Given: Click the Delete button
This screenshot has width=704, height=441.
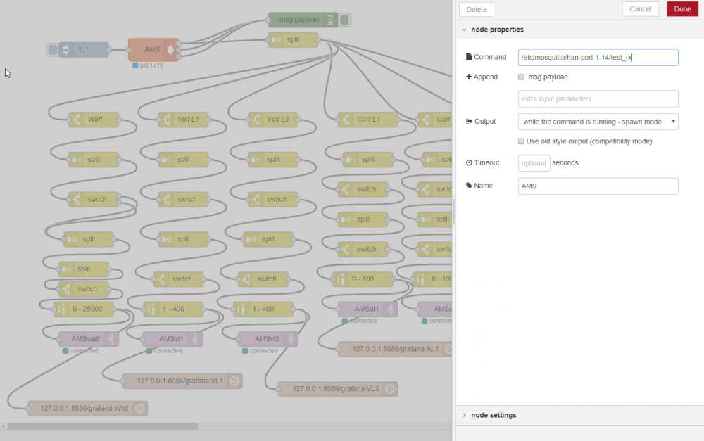Looking at the screenshot, I should tap(477, 9).
